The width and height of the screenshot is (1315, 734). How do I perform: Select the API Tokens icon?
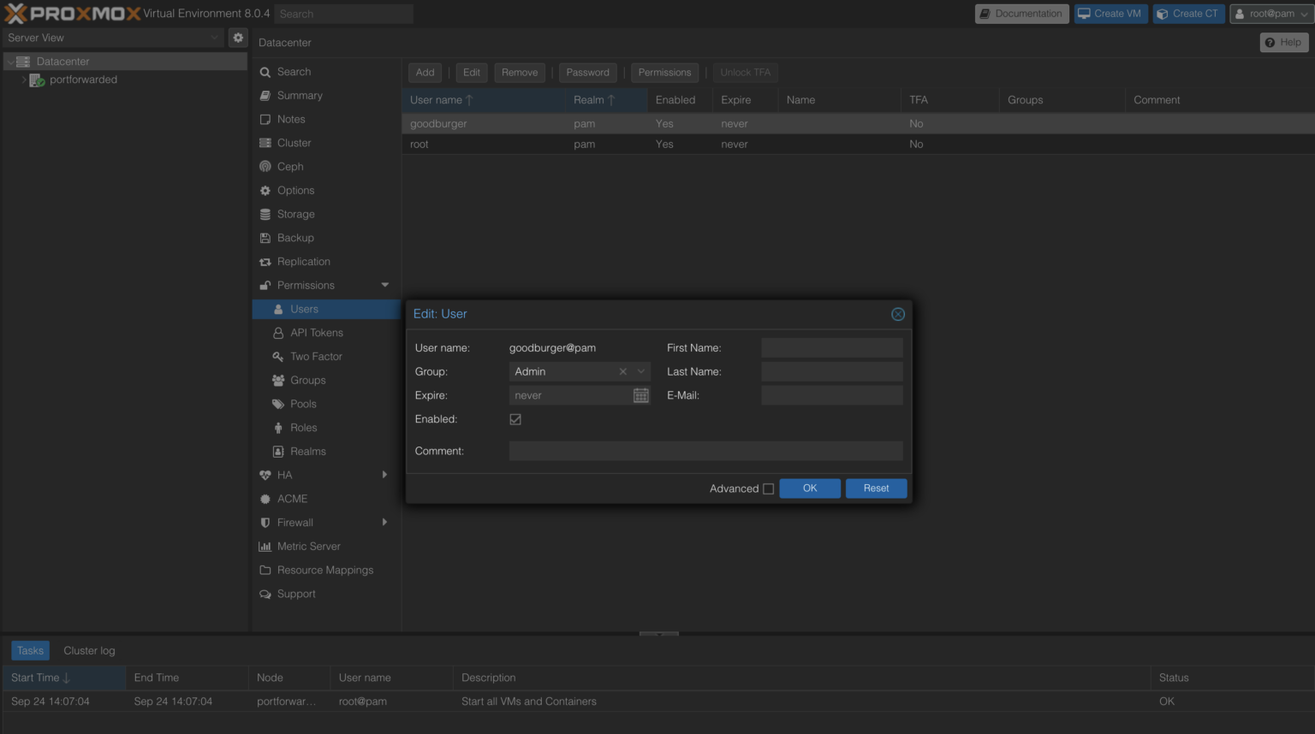tap(277, 333)
